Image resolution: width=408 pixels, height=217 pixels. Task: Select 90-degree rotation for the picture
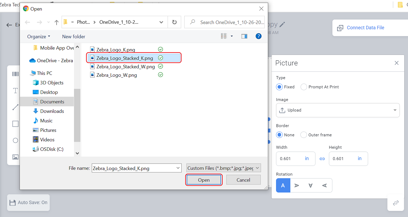[x=296, y=185]
